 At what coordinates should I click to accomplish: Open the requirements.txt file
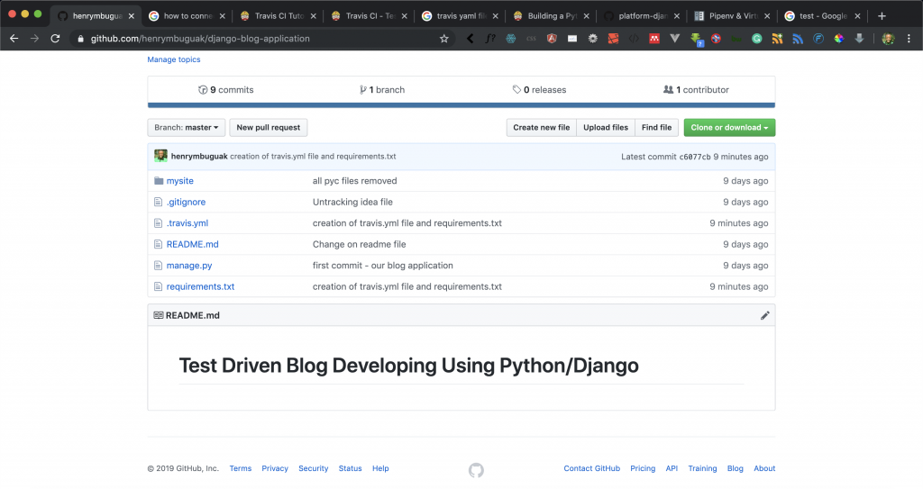[200, 286]
